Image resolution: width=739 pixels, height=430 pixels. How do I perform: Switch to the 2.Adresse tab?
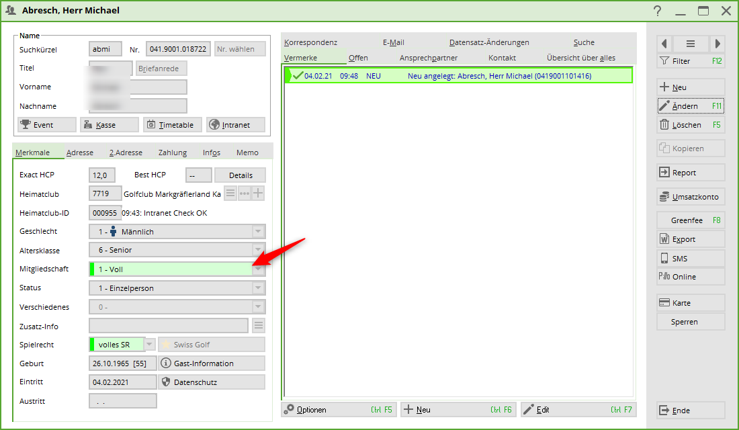click(126, 153)
